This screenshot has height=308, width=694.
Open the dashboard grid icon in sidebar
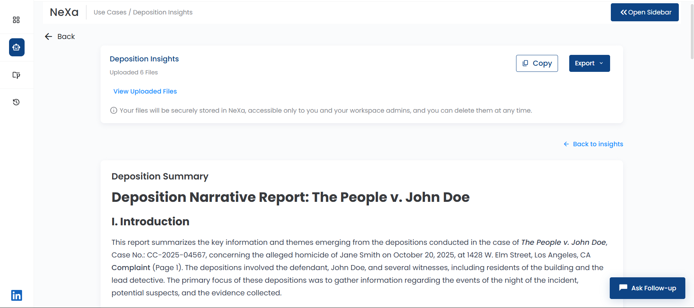[x=16, y=20]
